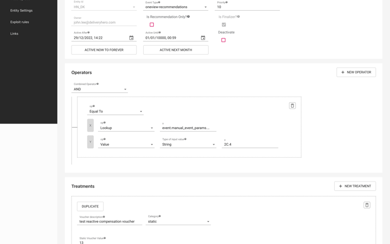Viewport: 390px width, 244px height.
Task: Click the Is Recommendation Only help icon
Action: point(188,17)
